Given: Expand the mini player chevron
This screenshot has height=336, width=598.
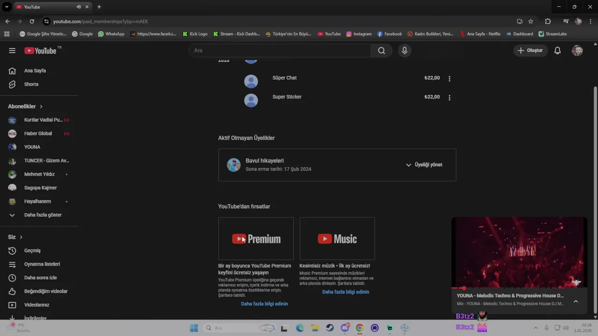Looking at the screenshot, I should (x=576, y=301).
